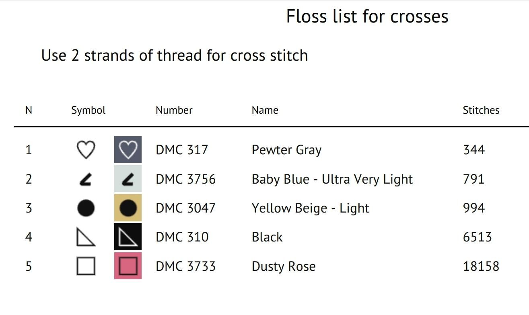Click the Symbol column header
The height and width of the screenshot is (315, 529).
pos(89,110)
